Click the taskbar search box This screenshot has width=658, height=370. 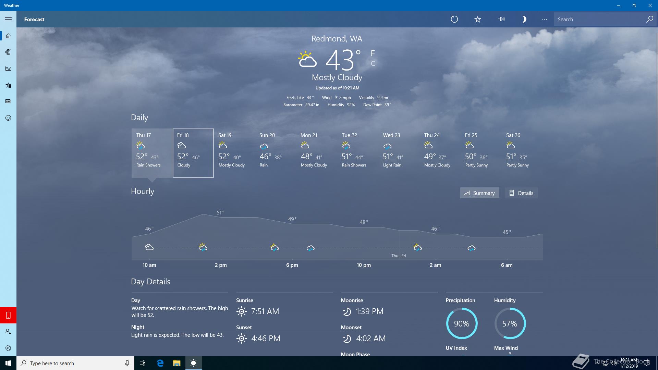(75, 363)
